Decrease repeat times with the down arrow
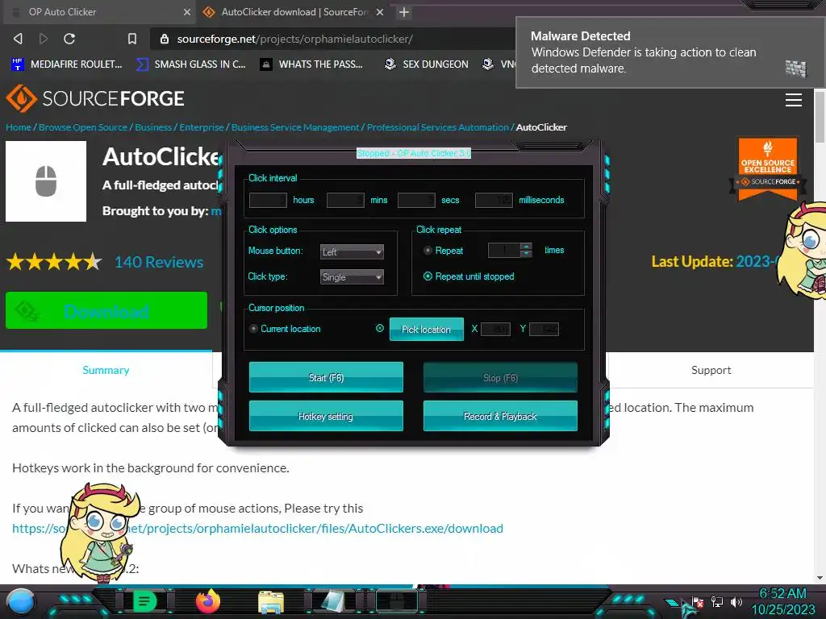The height and width of the screenshot is (619, 826). [x=526, y=254]
